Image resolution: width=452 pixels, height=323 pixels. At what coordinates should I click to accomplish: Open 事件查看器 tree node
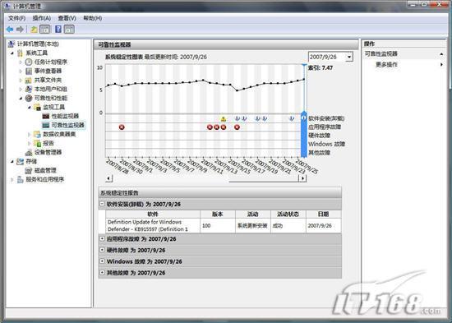coord(48,71)
